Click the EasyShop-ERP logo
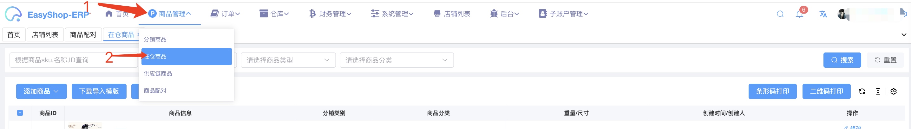Viewport: 911px width, 129px height. [47, 14]
